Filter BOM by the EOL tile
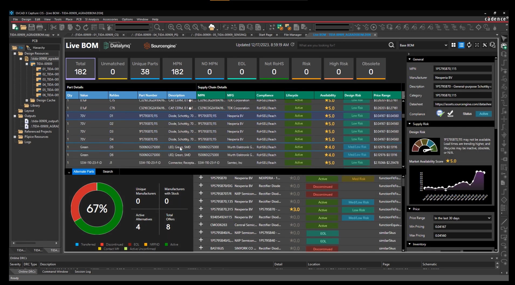The image size is (515, 285). tap(242, 68)
